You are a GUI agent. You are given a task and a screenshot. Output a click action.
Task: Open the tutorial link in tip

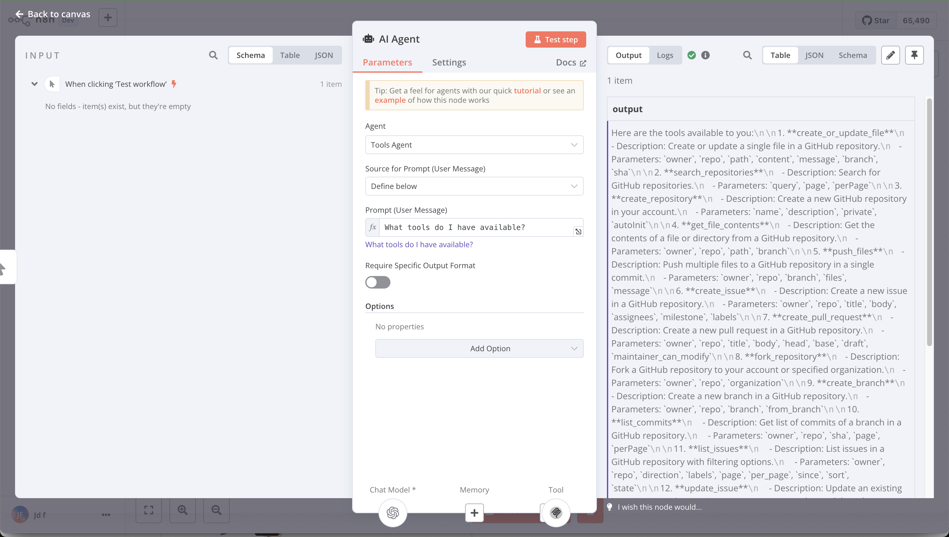[x=527, y=91]
